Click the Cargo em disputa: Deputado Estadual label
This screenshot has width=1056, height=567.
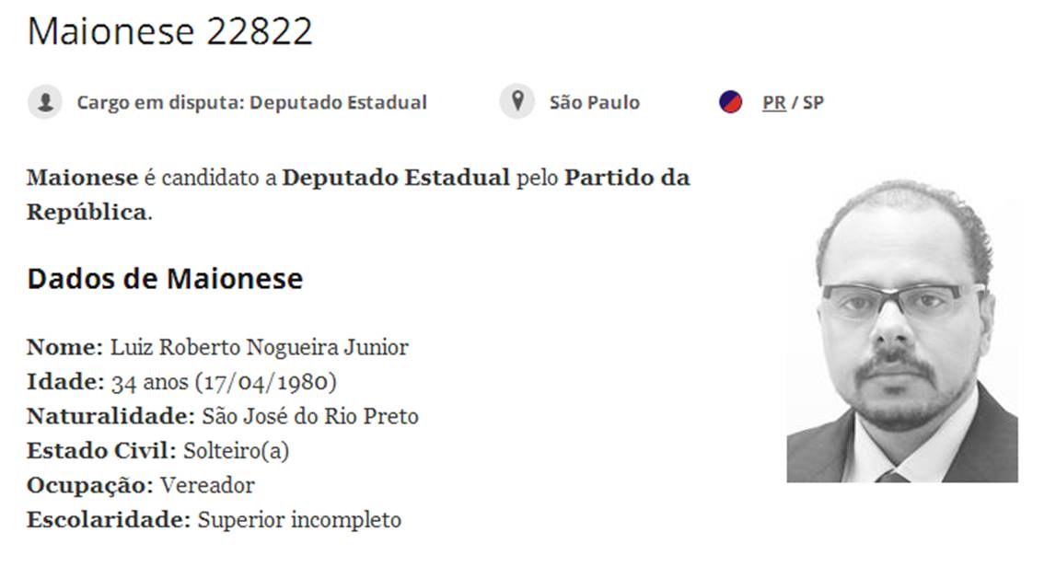click(251, 103)
